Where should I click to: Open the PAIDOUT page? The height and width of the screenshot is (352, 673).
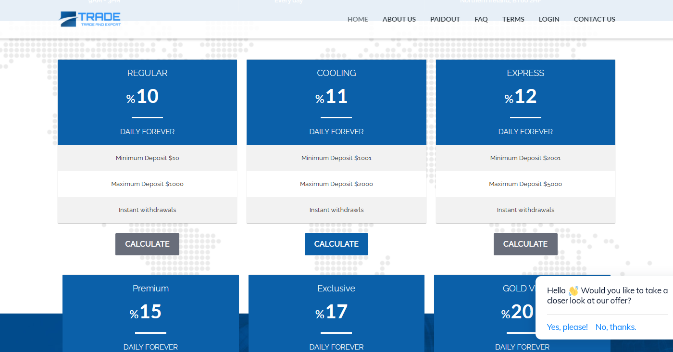(x=445, y=19)
